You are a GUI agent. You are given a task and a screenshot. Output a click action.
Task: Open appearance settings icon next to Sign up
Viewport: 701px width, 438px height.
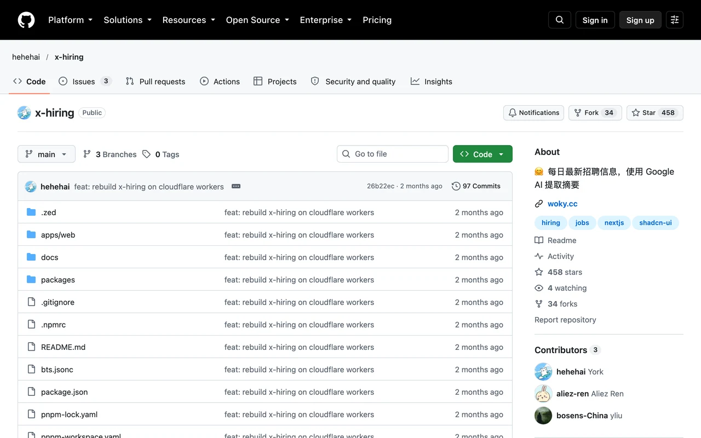pyautogui.click(x=675, y=20)
